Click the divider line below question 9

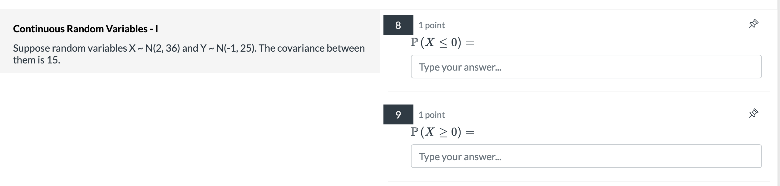[x=579, y=181]
